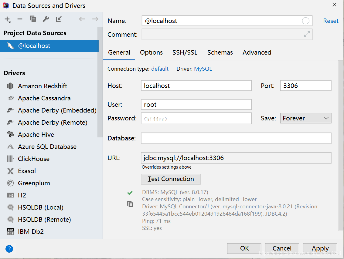Remove selected data source with minus icon
344x259 pixels.
20,19
